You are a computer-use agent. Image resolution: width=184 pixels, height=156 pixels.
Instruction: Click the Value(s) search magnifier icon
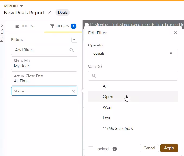(x=94, y=76)
